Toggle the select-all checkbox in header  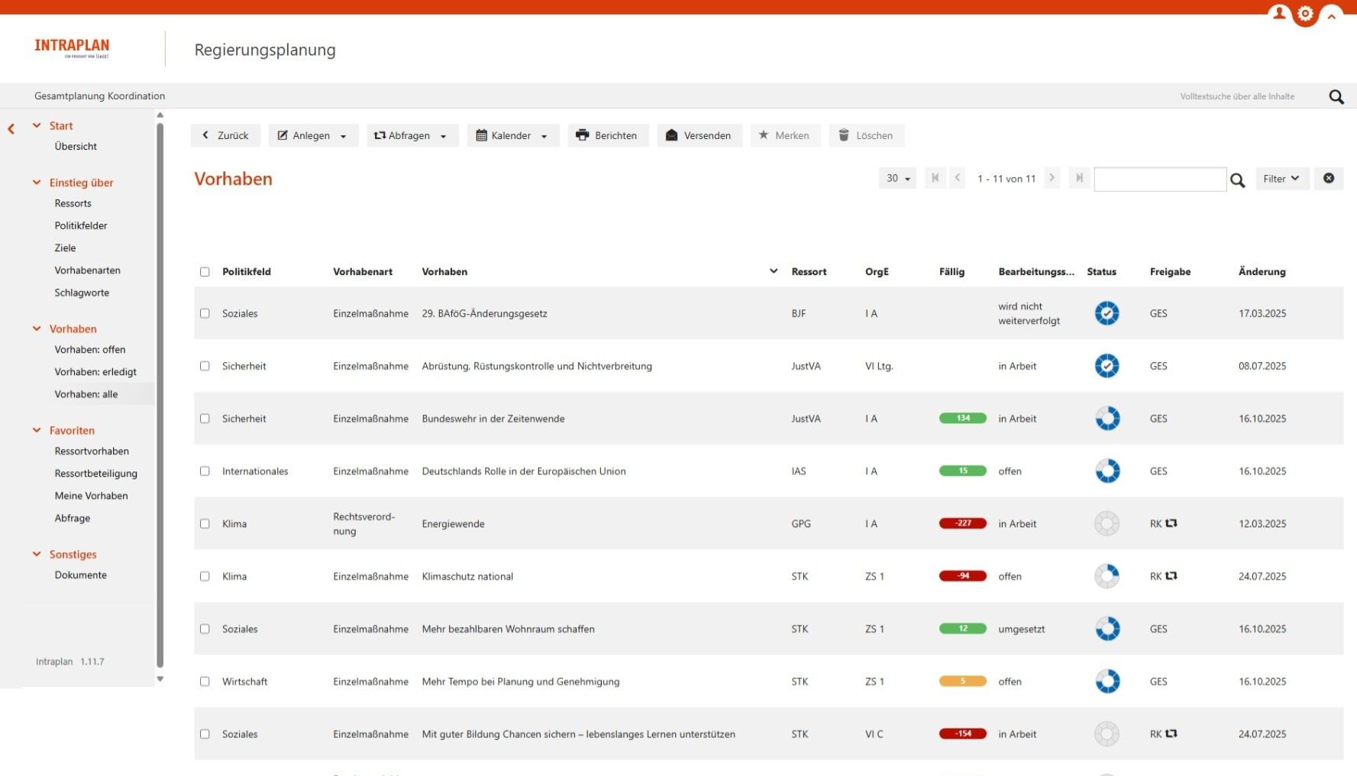coord(205,272)
